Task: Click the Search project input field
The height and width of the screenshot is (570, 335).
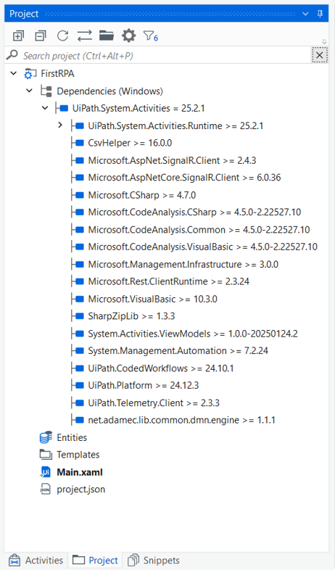Action: click(x=158, y=56)
